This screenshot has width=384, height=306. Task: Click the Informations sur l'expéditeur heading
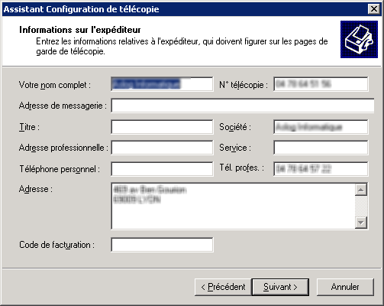point(80,30)
